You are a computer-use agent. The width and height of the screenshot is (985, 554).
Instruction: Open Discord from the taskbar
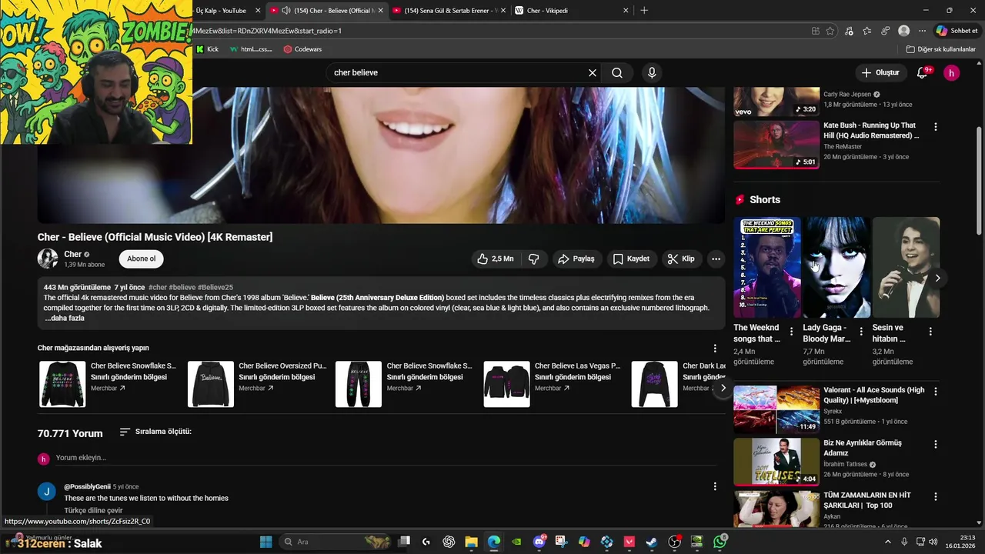point(539,542)
